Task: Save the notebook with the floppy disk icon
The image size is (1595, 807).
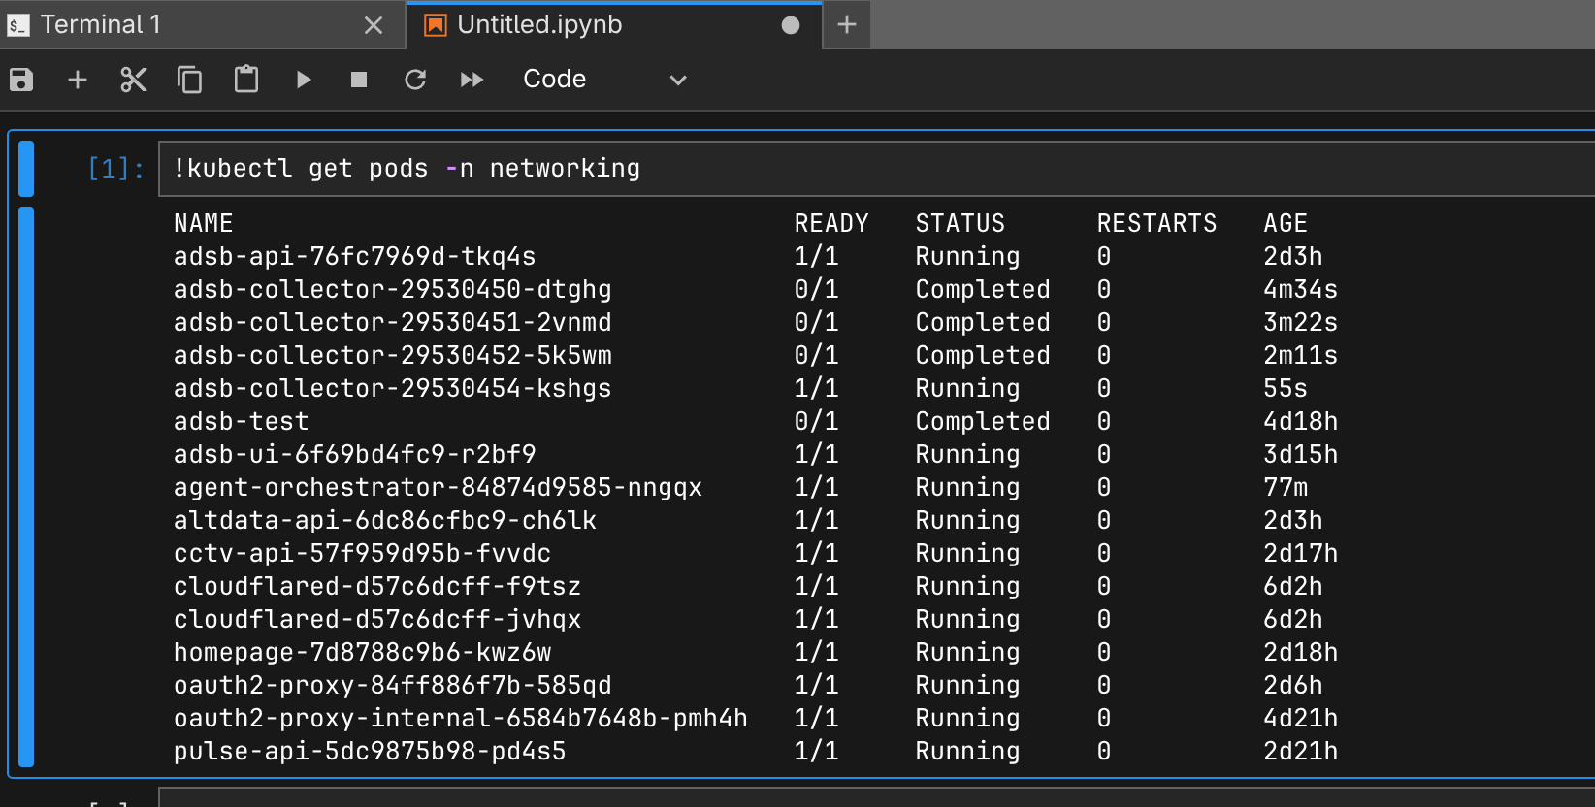Action: coord(21,80)
